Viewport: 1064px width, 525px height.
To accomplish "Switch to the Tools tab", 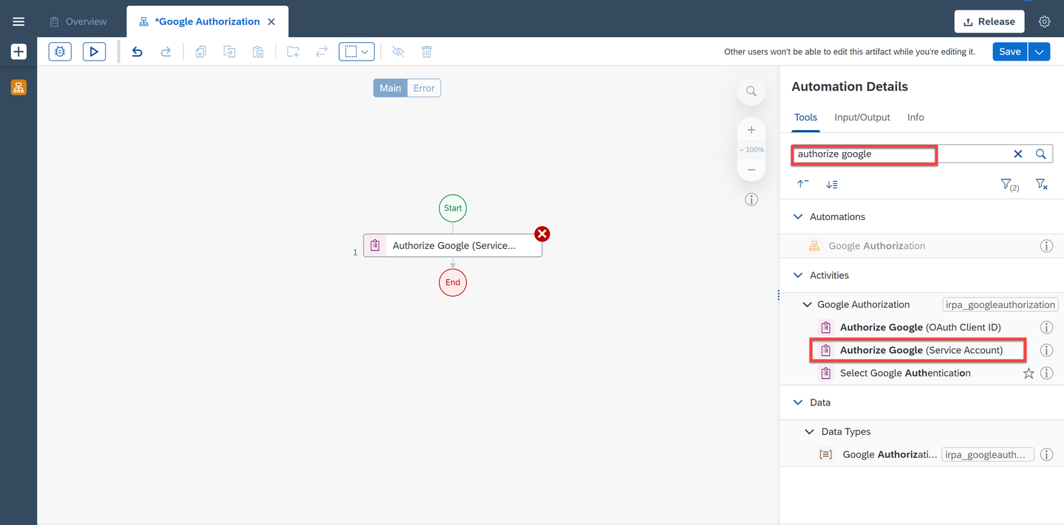I will click(805, 117).
